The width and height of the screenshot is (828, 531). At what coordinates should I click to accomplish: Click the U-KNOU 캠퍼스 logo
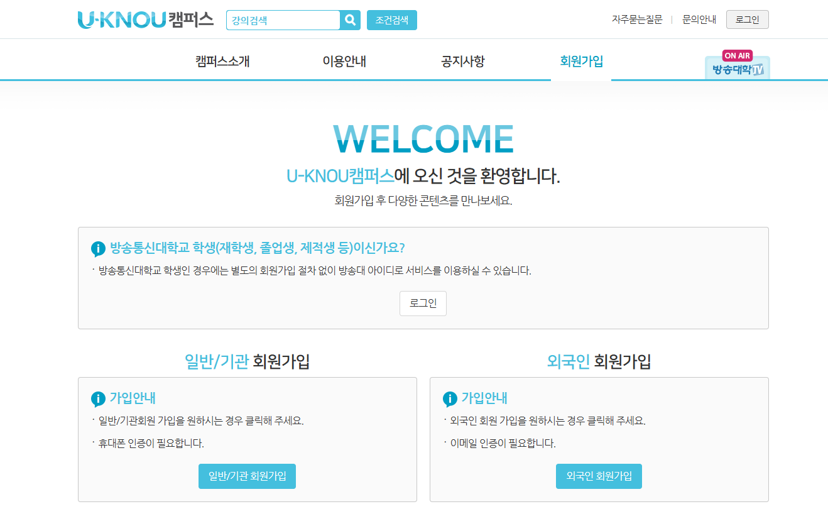coord(146,20)
